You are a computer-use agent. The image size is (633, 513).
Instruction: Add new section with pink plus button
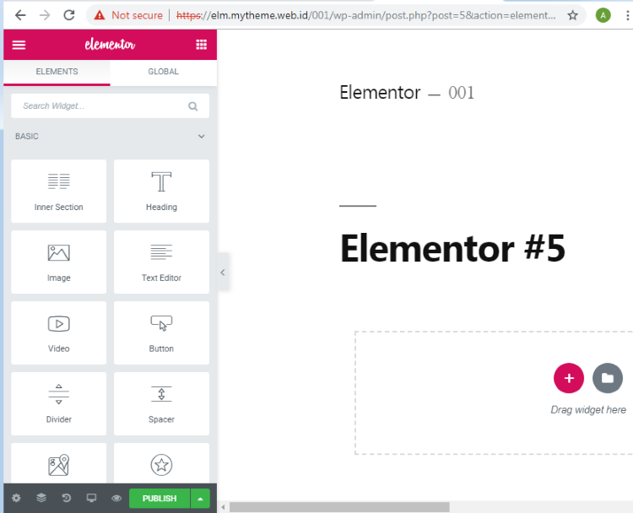coord(569,378)
